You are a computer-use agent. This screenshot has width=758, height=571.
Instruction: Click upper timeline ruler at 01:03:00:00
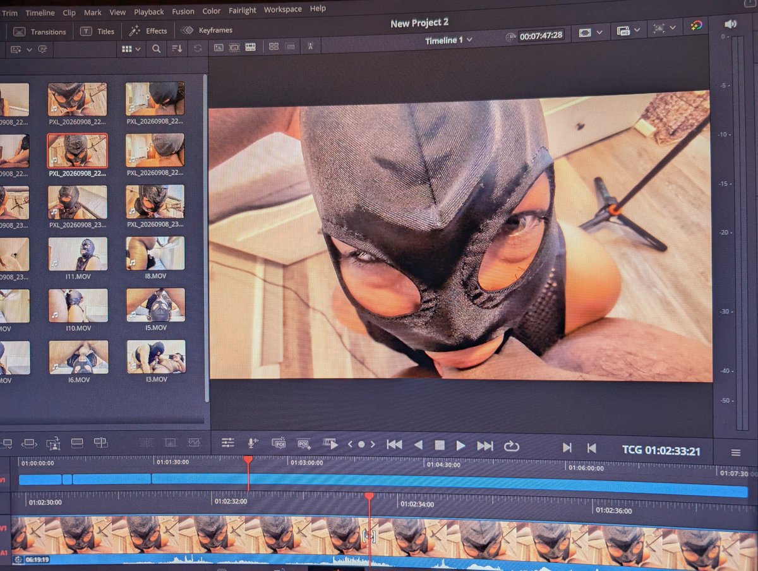click(x=307, y=462)
